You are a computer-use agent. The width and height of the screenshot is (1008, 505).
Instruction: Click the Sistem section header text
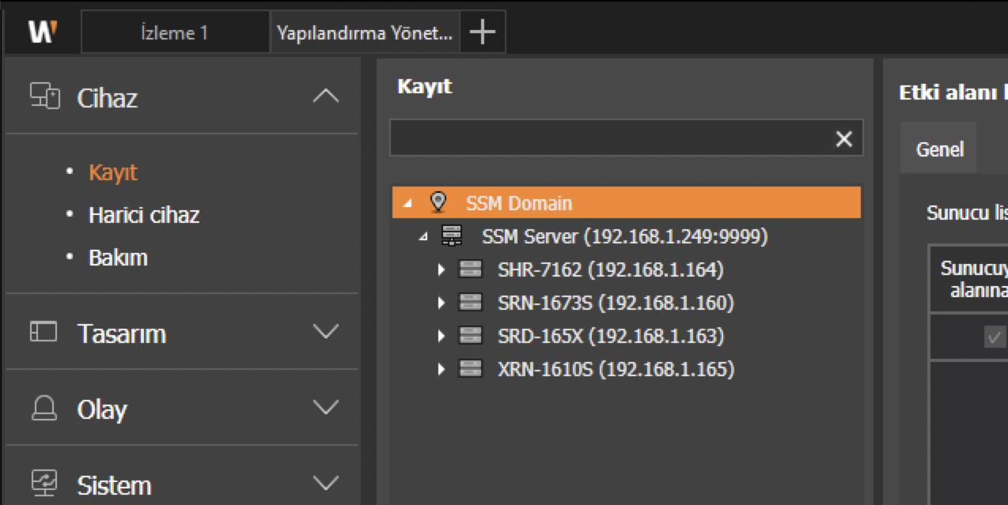pyautogui.click(x=114, y=484)
